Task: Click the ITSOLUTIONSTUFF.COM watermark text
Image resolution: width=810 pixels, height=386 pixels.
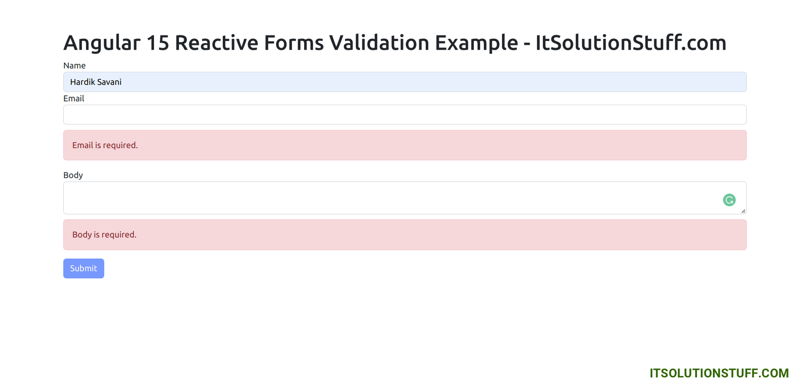Action: click(719, 373)
